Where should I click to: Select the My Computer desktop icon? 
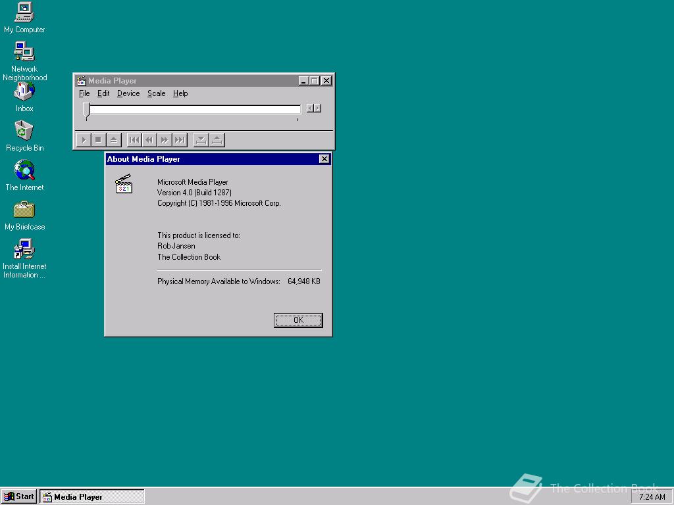[24, 18]
